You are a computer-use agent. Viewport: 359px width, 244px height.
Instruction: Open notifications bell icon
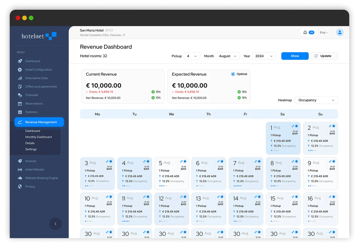(305, 33)
